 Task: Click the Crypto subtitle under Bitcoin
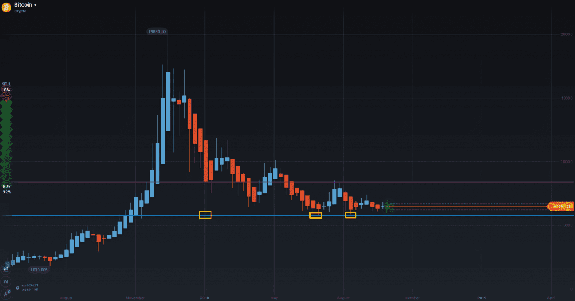[20, 11]
